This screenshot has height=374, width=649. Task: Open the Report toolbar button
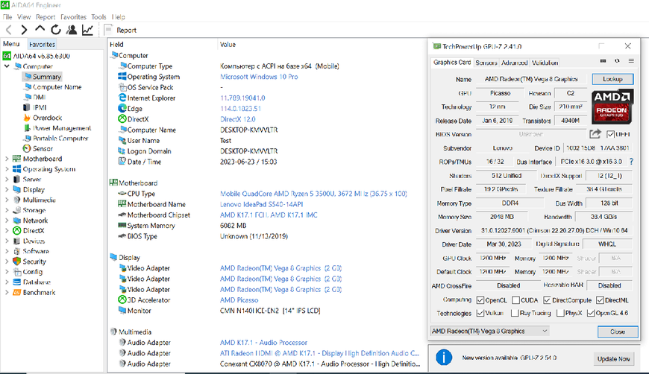[x=120, y=30]
